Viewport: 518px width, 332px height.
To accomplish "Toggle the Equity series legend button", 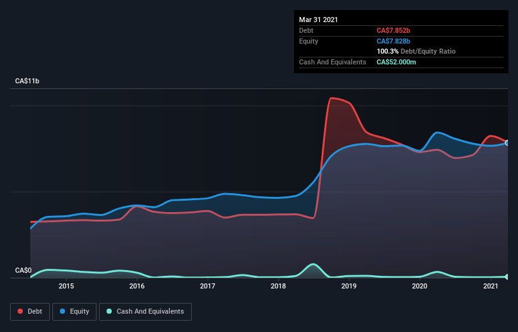I will [74, 312].
